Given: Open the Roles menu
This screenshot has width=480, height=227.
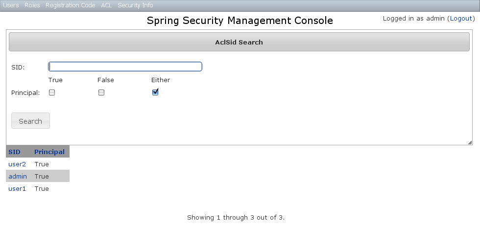Looking at the screenshot, I should click(x=32, y=5).
